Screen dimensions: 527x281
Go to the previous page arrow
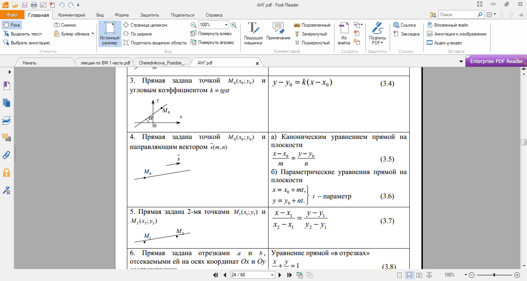[x=225, y=275]
